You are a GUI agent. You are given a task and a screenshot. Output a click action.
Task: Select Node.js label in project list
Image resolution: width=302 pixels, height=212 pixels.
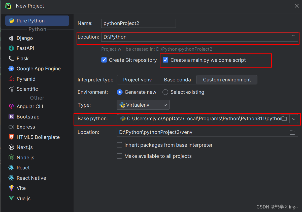[25, 158]
